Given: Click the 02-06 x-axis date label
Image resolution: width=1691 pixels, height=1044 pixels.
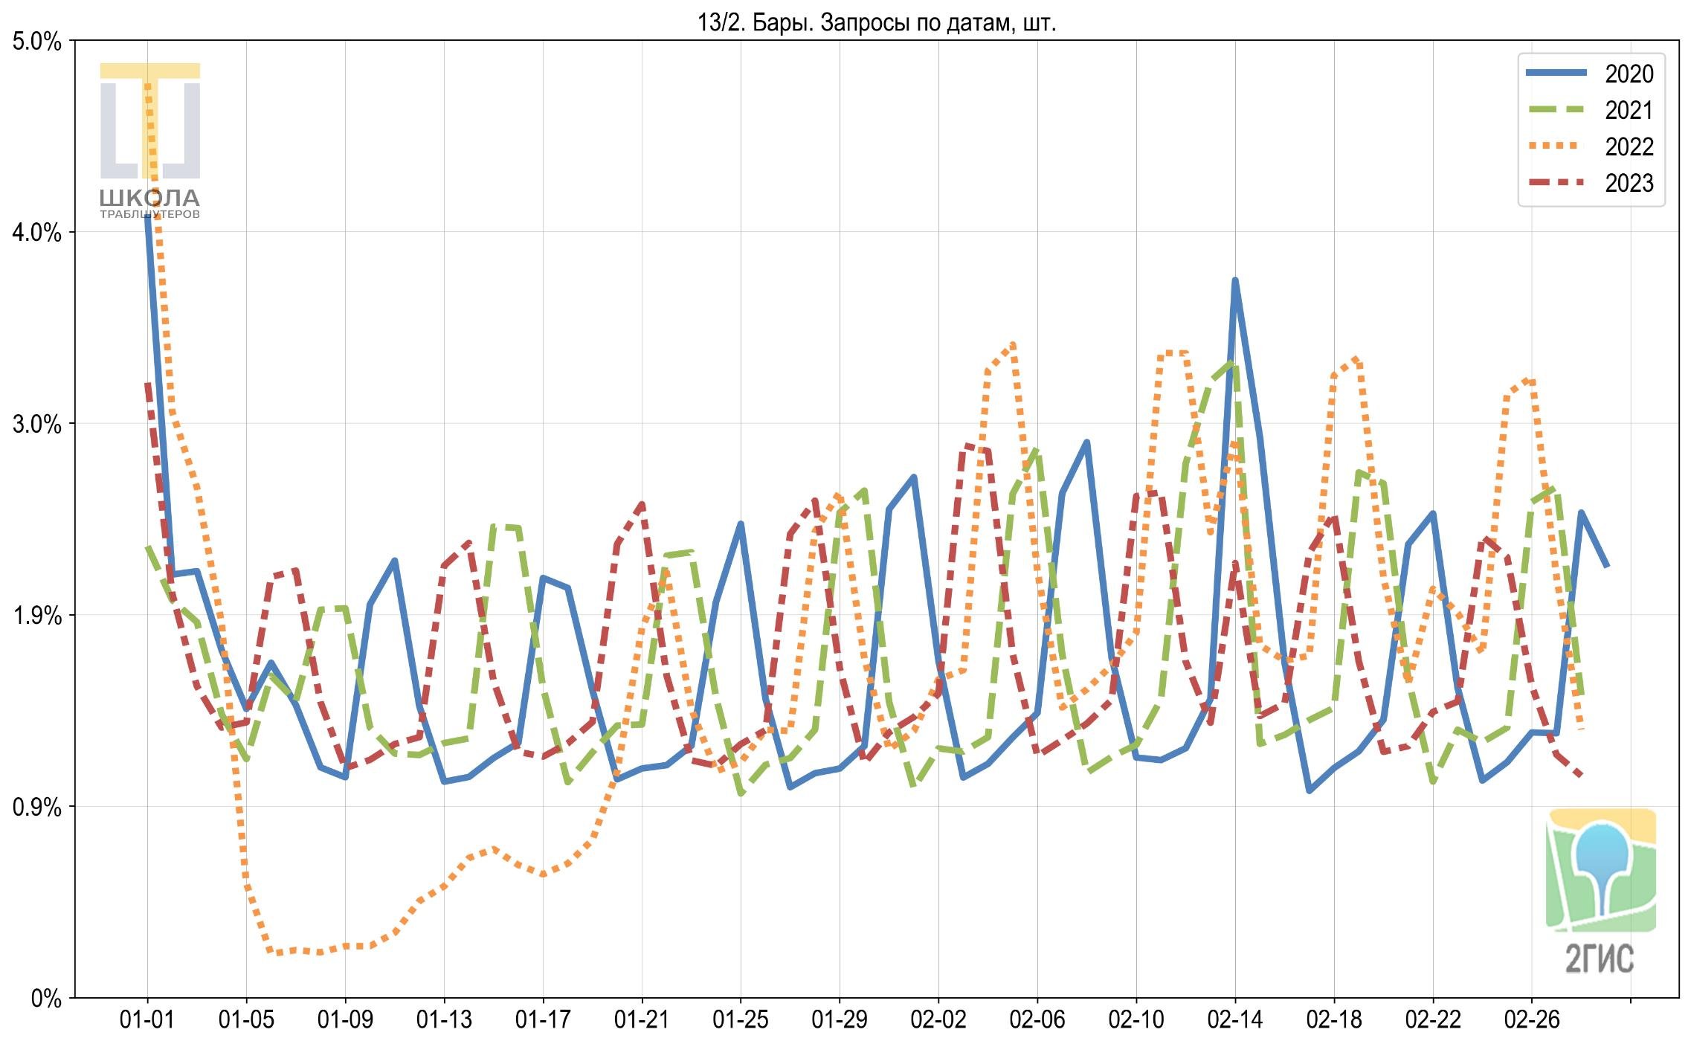Looking at the screenshot, I should [x=1037, y=1019].
